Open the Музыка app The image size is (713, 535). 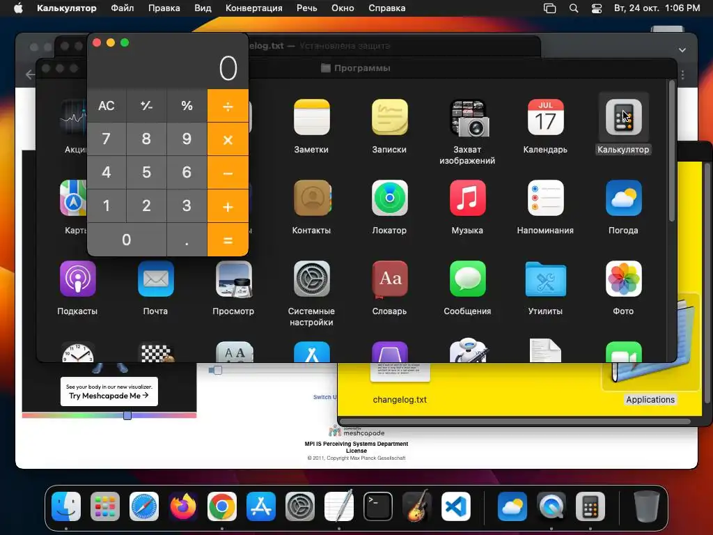[467, 198]
